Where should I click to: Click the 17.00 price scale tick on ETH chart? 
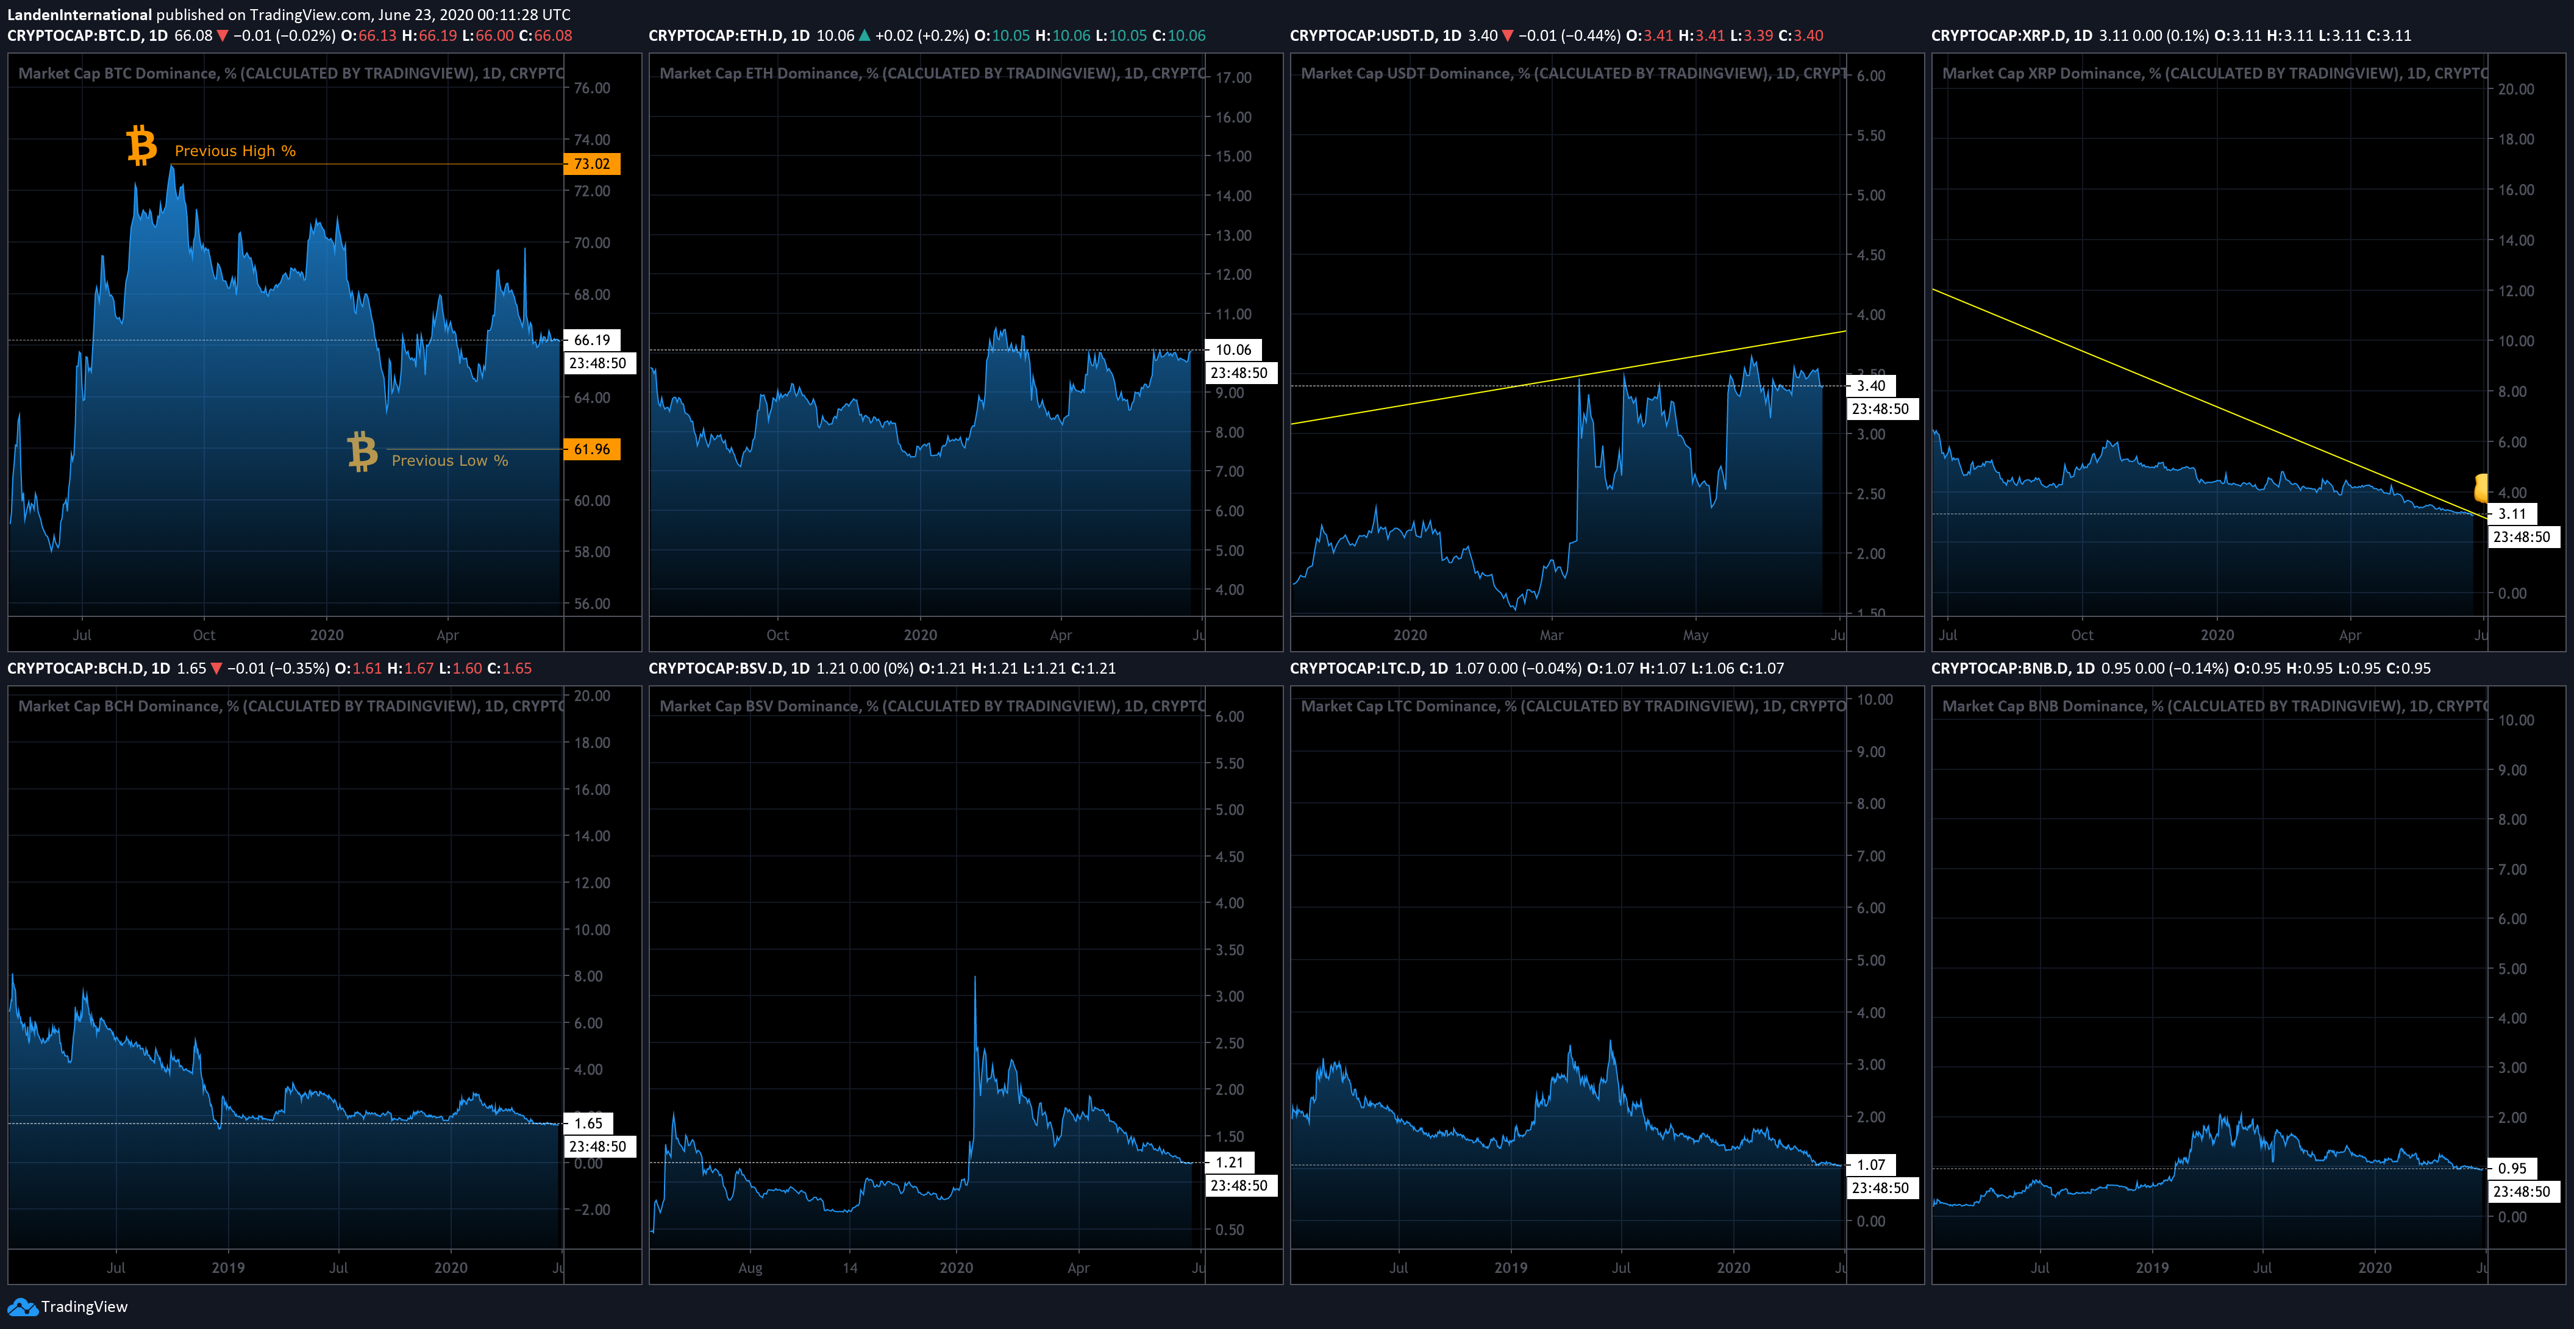coord(1234,78)
